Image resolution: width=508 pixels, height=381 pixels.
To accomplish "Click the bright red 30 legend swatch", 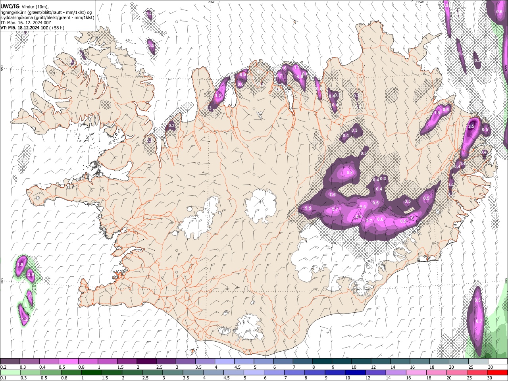I will coord(496,372).
